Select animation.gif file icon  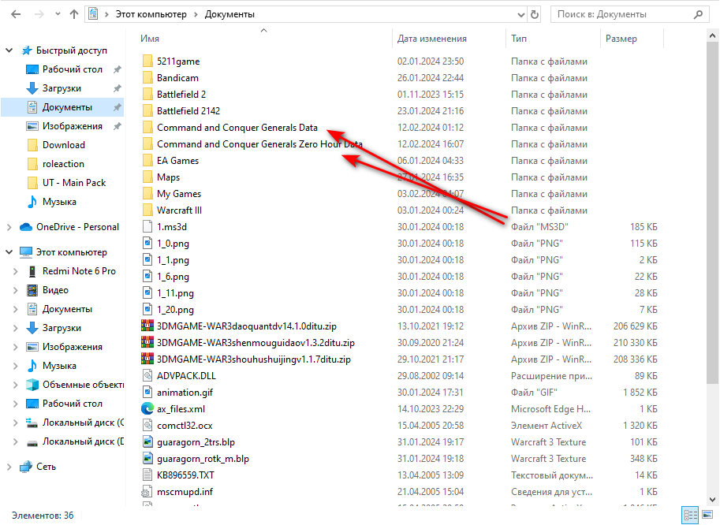147,393
